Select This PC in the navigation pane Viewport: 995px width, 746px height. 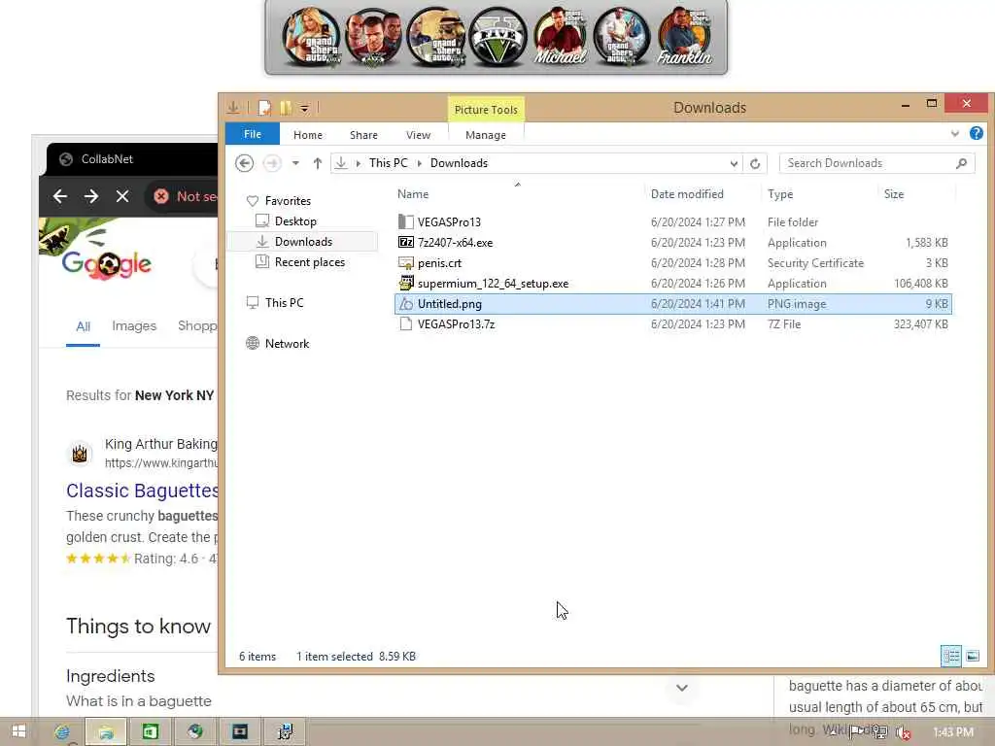284,303
